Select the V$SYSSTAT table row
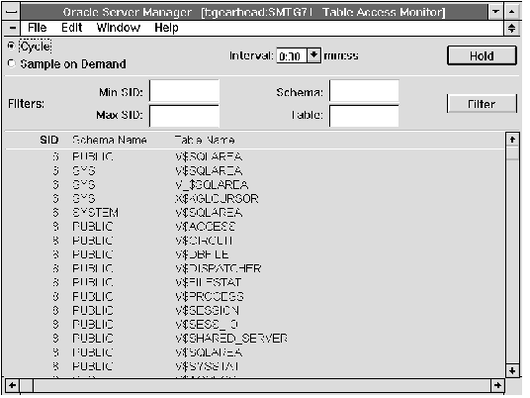This screenshot has height=398, width=530. pos(255,366)
